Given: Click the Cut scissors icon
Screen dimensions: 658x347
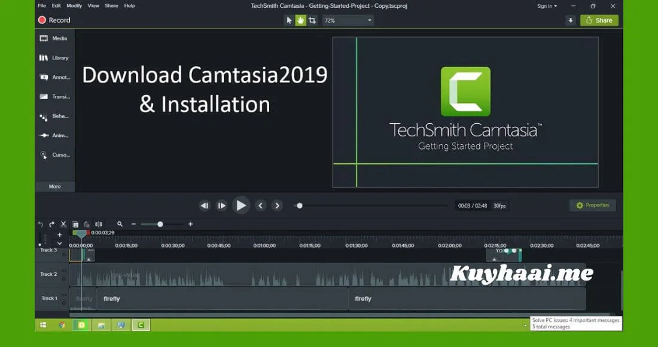Looking at the screenshot, I should point(63,224).
